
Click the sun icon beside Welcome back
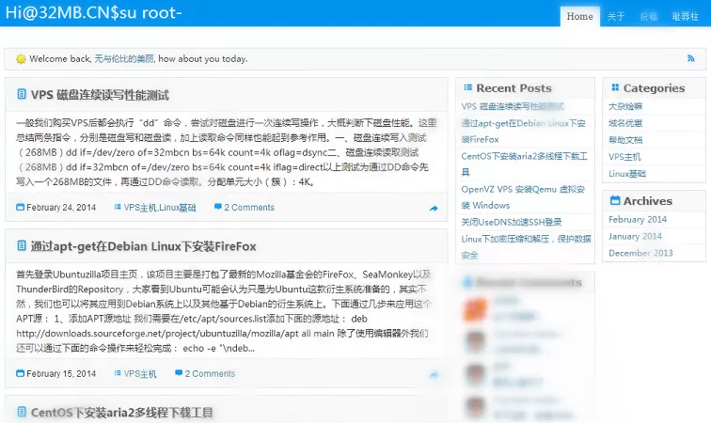pos(21,59)
